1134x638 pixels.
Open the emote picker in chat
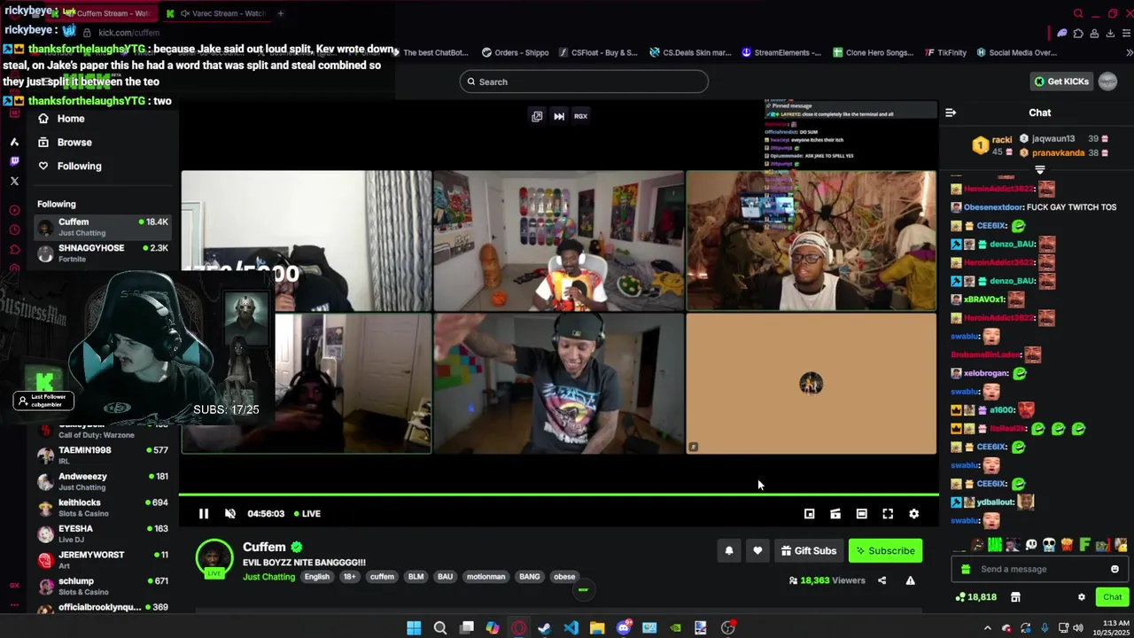(1115, 569)
